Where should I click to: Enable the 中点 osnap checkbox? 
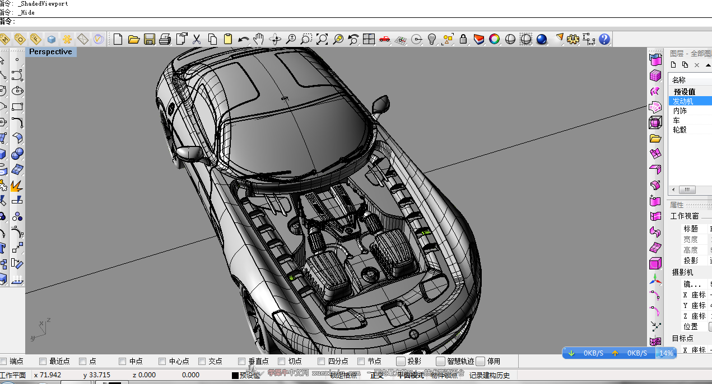pyautogui.click(x=123, y=361)
